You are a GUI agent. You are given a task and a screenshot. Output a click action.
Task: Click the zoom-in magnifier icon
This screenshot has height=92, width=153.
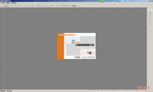click(x=42, y=6)
